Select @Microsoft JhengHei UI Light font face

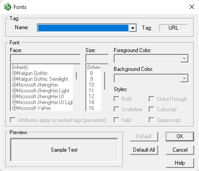(42, 102)
